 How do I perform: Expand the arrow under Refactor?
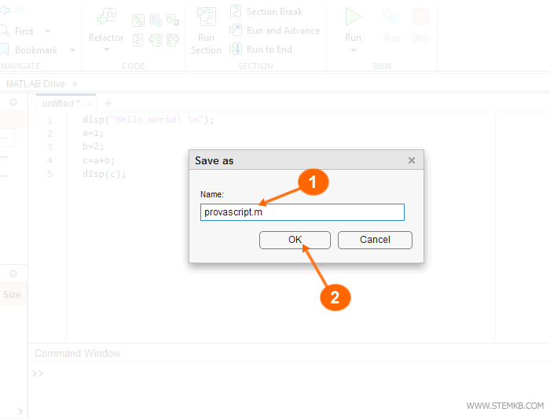tap(106, 50)
